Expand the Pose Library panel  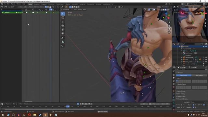coord(181,94)
